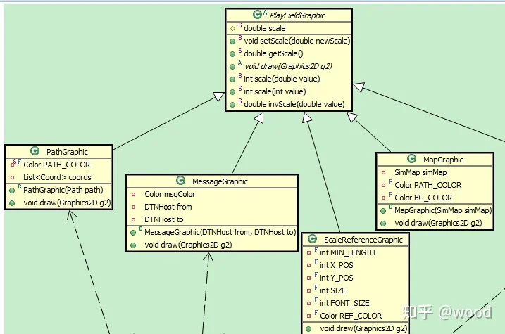The width and height of the screenshot is (505, 334).
Task: Select the inheritance line from MessageGraphic to PlayFieldGraphic
Action: click(x=245, y=146)
